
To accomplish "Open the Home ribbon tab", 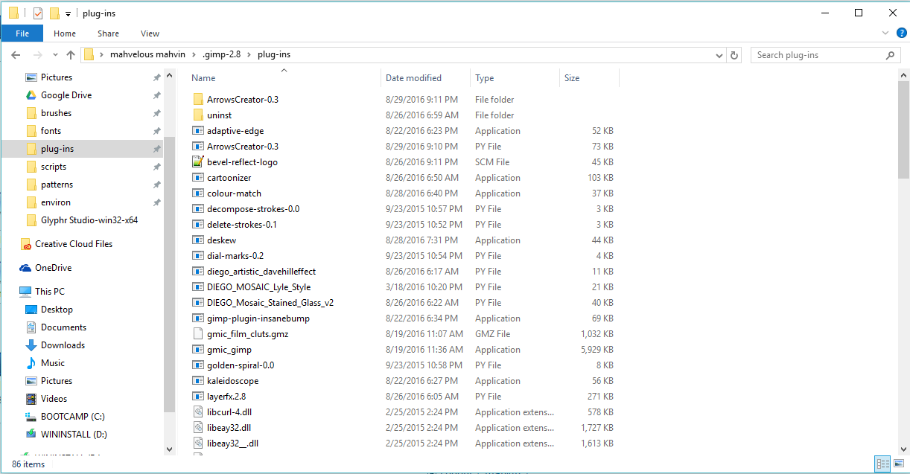I will point(65,33).
